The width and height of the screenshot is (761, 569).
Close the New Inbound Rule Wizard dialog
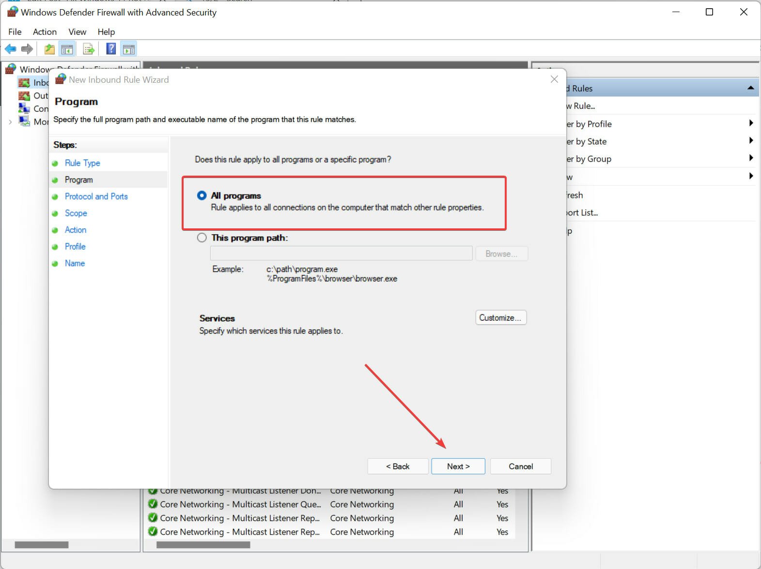point(555,79)
